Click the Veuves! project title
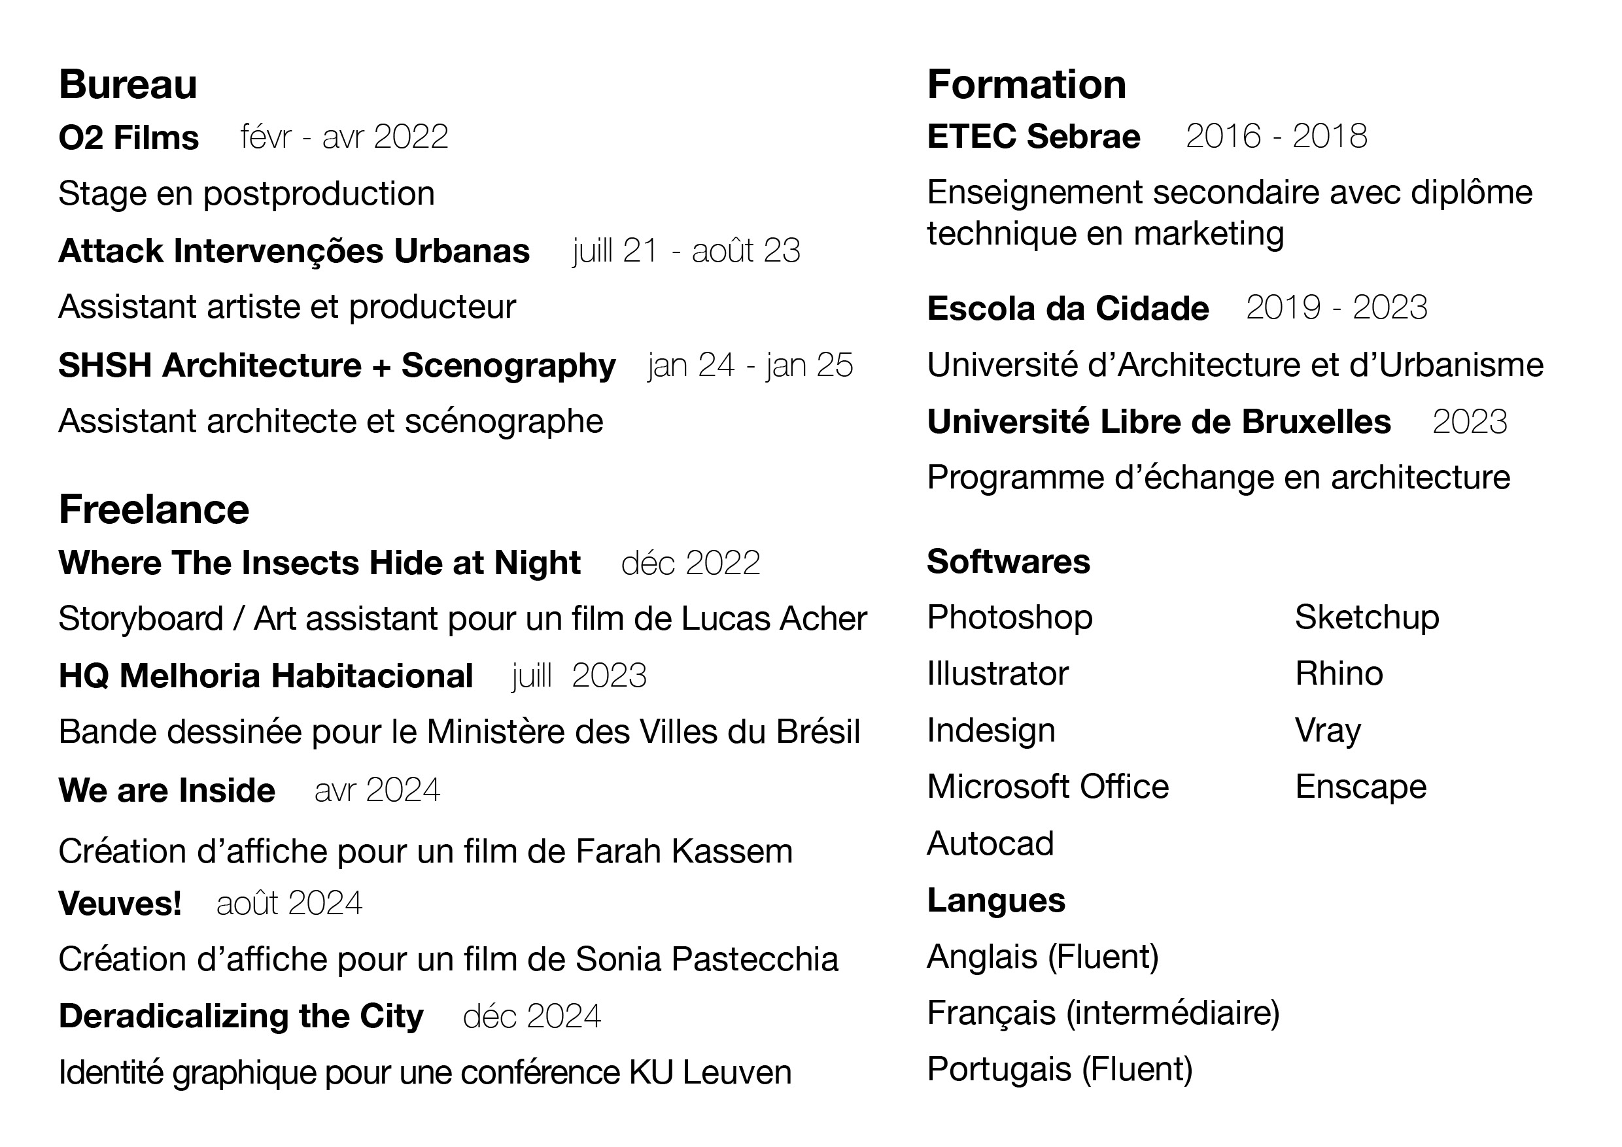This screenshot has height=1147, width=1622. [x=120, y=903]
